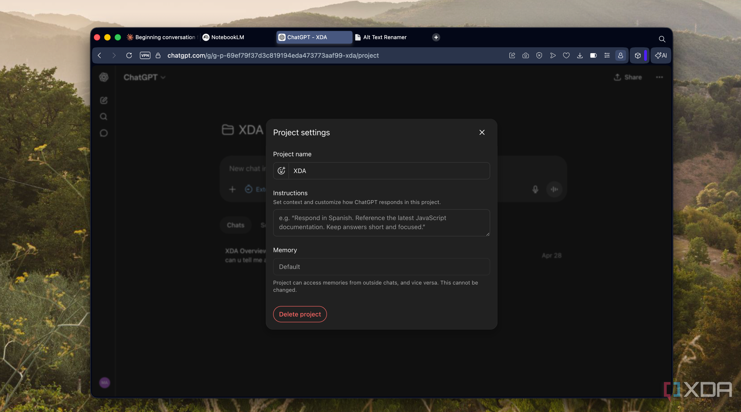Image resolution: width=741 pixels, height=412 pixels.
Task: Close the Project settings dialog
Action: (x=482, y=132)
